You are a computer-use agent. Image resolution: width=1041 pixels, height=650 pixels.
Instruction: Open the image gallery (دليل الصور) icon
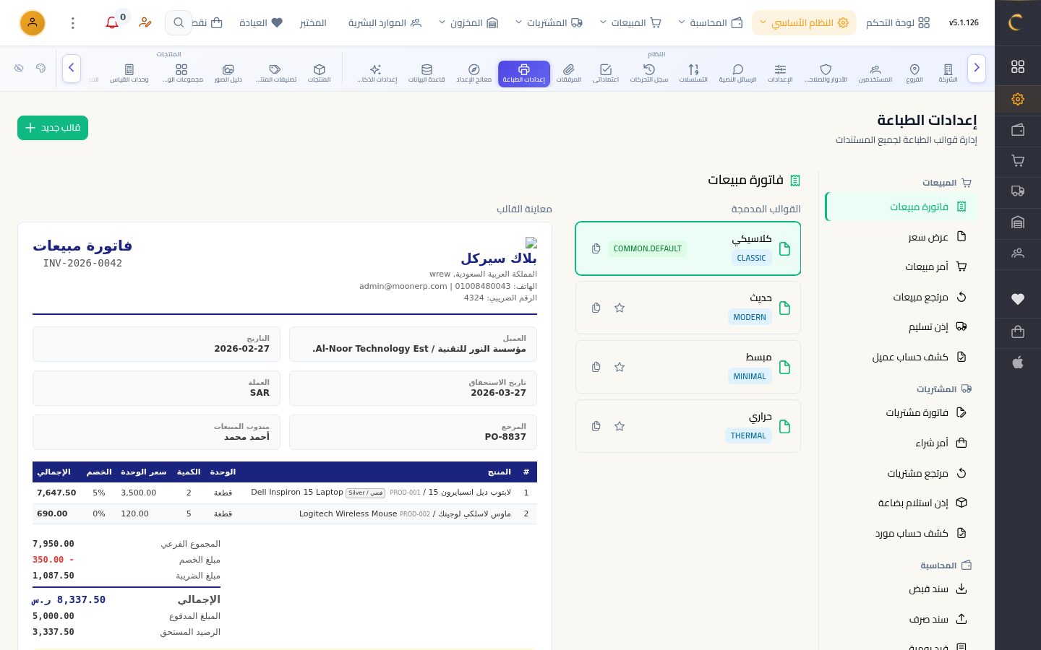coord(228,73)
